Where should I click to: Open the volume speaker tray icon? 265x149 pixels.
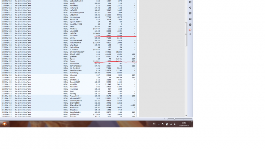(x=175, y=124)
